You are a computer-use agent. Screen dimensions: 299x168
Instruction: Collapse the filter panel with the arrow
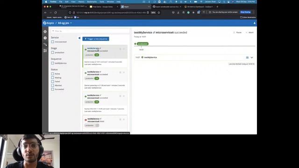79,38
